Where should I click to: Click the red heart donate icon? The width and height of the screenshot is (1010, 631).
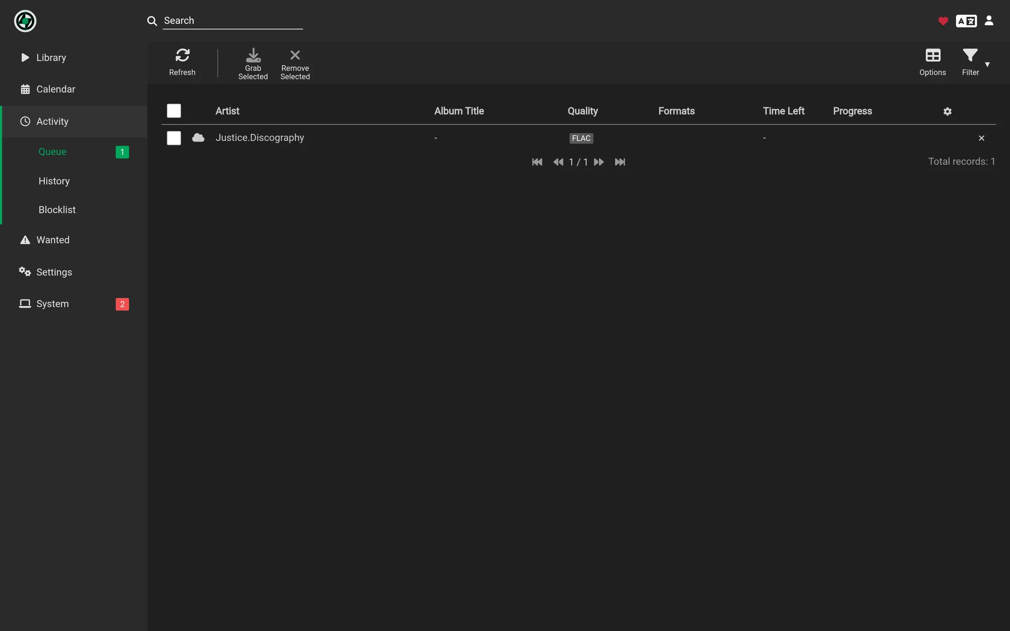click(943, 21)
